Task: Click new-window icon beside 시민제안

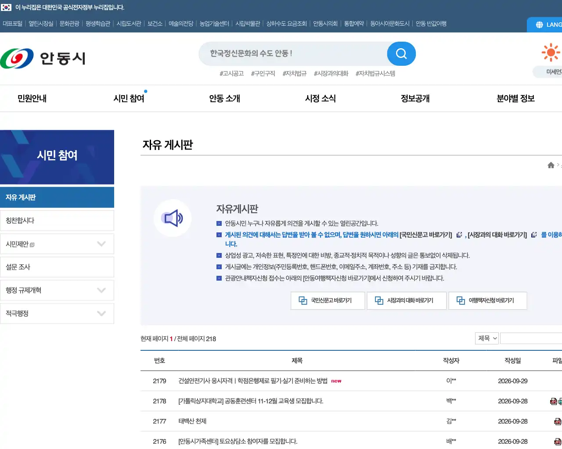Action: coord(32,245)
